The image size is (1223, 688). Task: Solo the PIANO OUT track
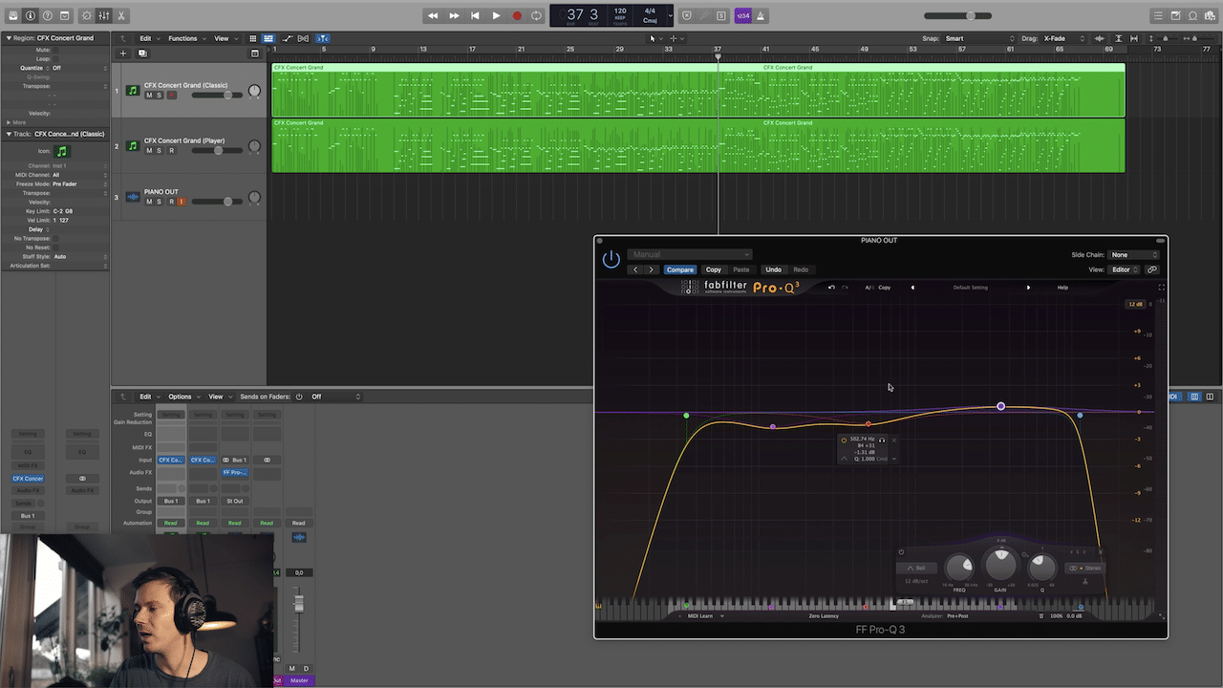(160, 202)
